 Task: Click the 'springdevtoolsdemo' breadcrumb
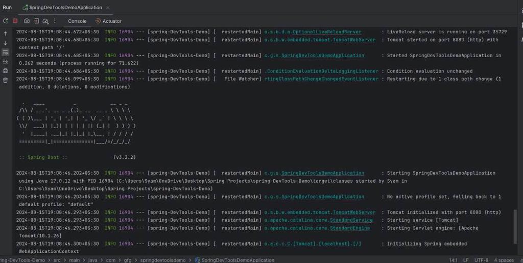(x=163, y=260)
